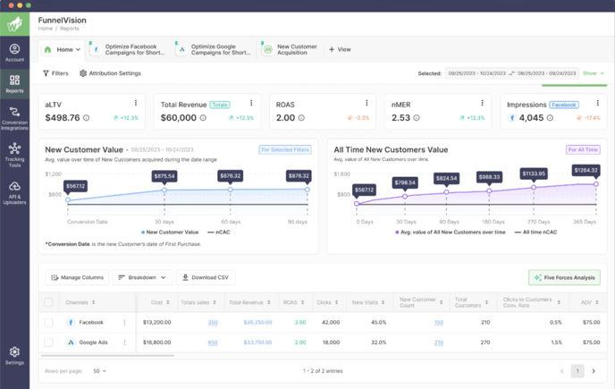Open Settings gear in sidebar
This screenshot has height=389, width=615.
coord(14,356)
